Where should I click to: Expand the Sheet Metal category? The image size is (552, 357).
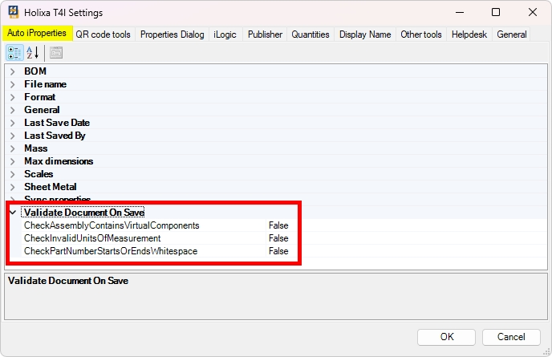coord(13,187)
